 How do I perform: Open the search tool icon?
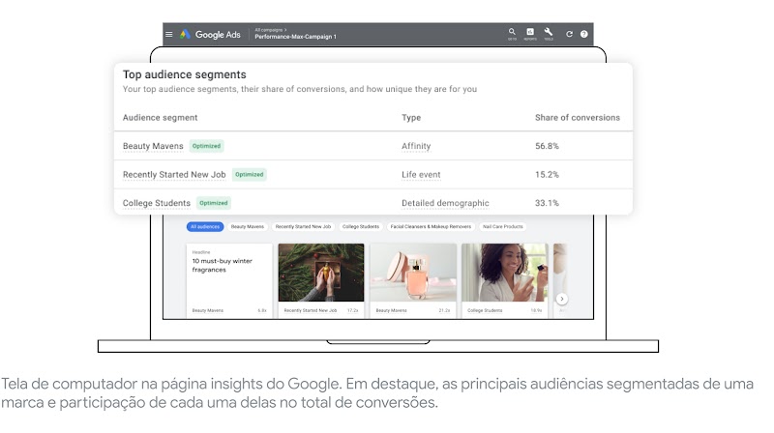click(x=512, y=34)
